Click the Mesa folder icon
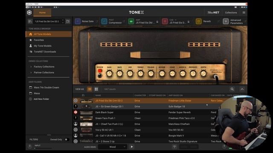 [31, 93]
